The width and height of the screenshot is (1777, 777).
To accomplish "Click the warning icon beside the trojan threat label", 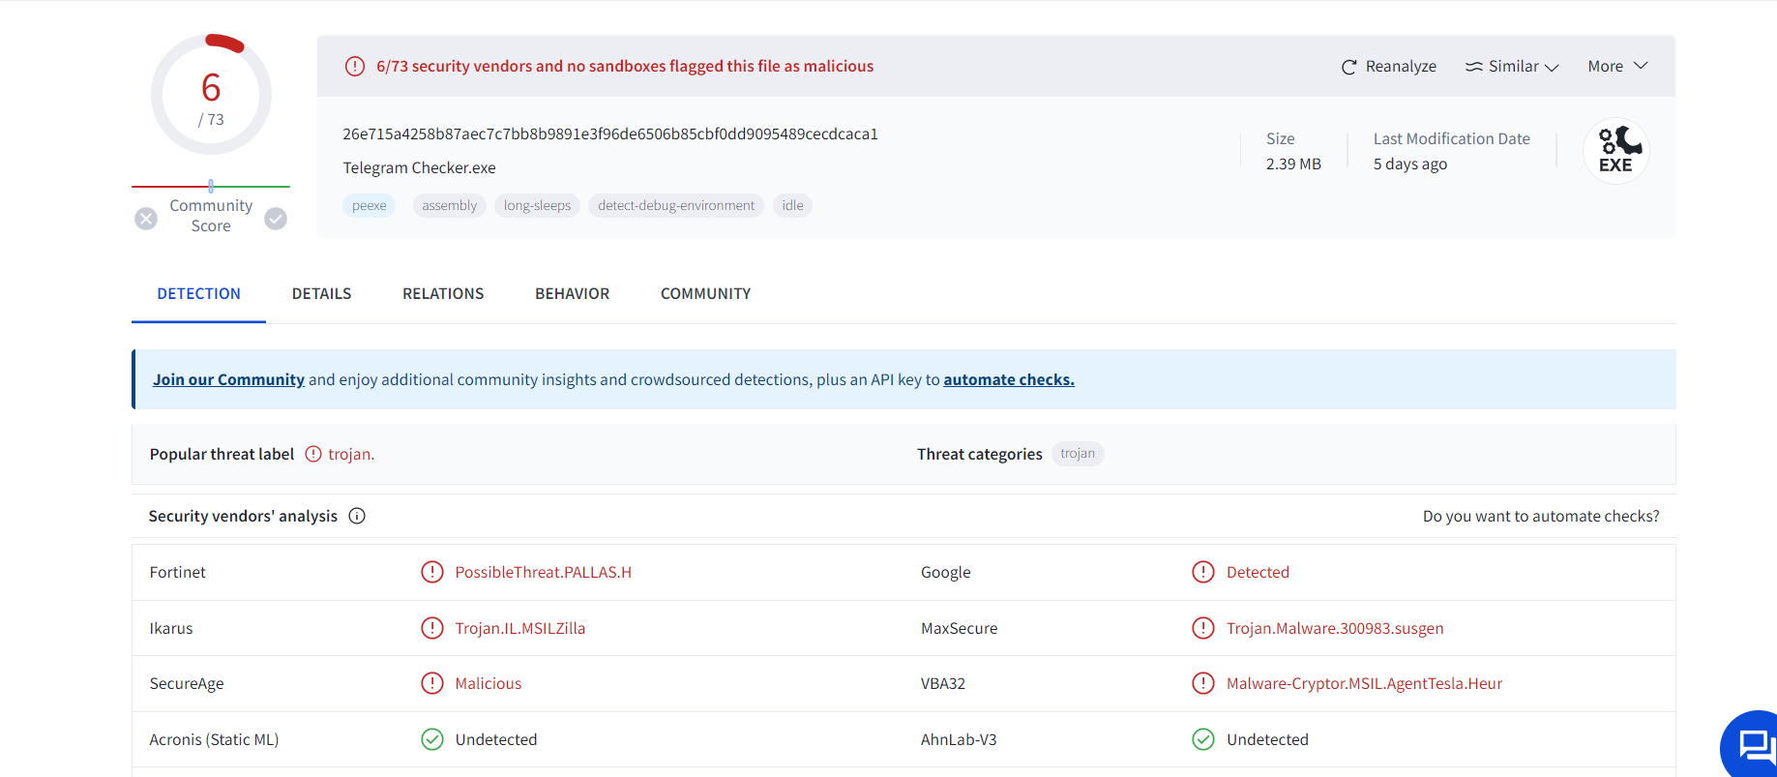I will (313, 454).
